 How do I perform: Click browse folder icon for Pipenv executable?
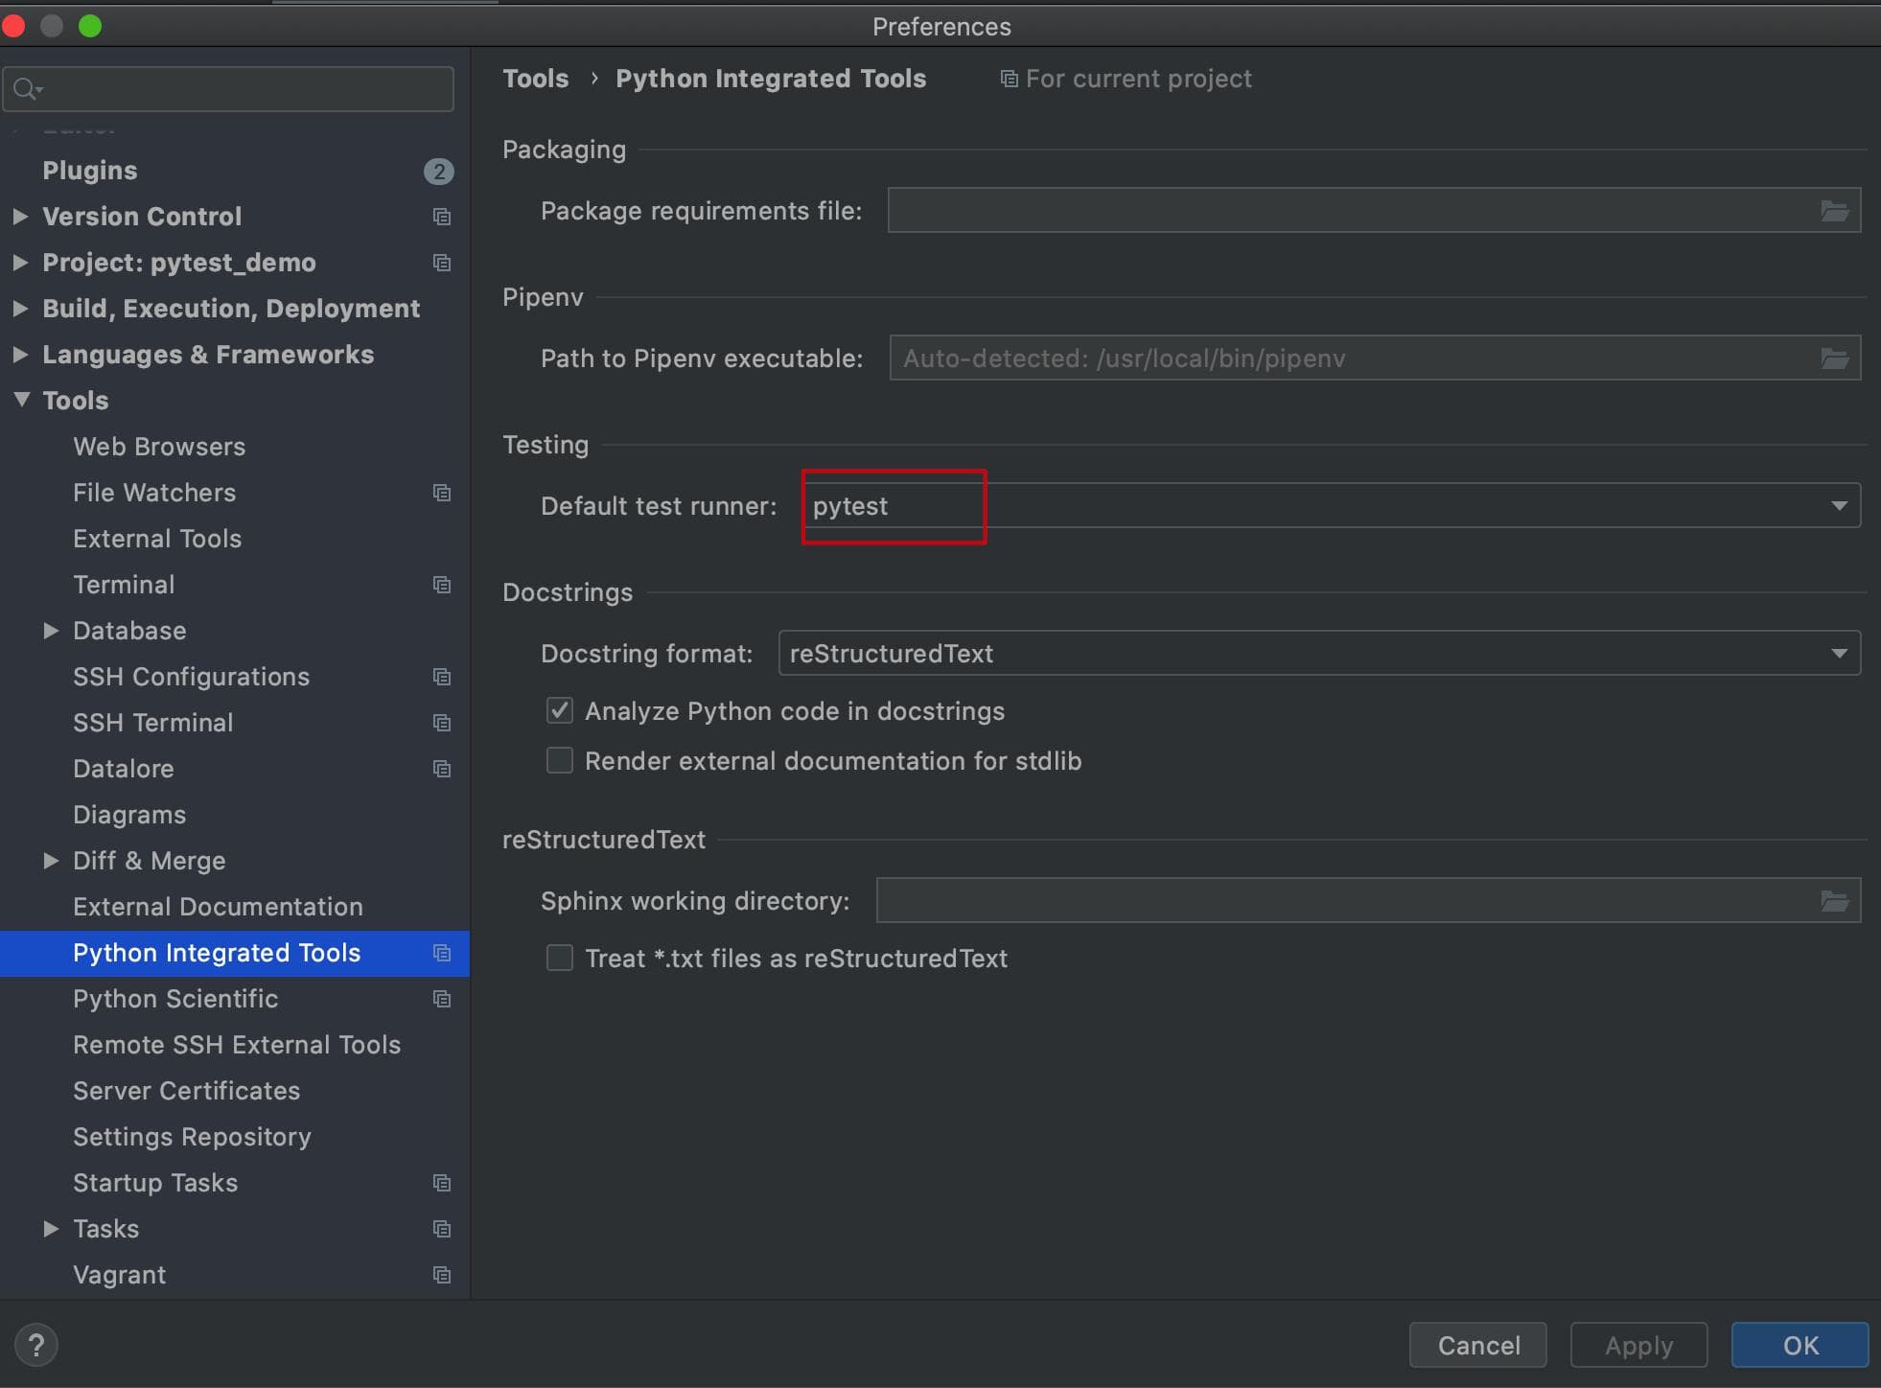[x=1834, y=359]
